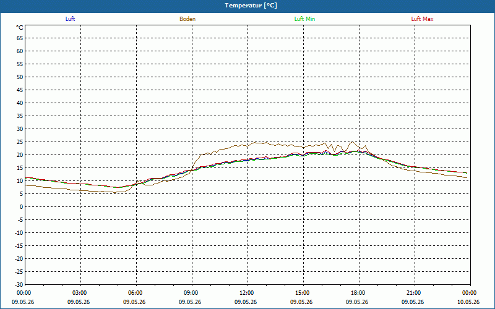Click the 10.05.26 date label
The height and width of the screenshot is (309, 495).
click(468, 302)
